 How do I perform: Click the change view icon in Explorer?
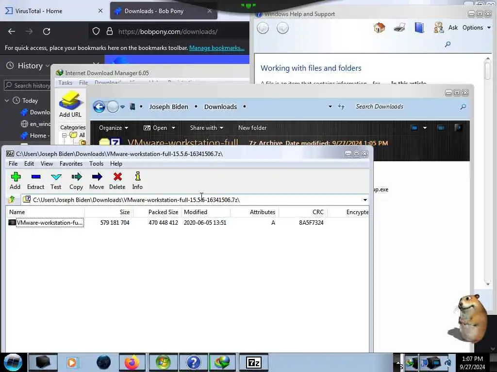414,128
